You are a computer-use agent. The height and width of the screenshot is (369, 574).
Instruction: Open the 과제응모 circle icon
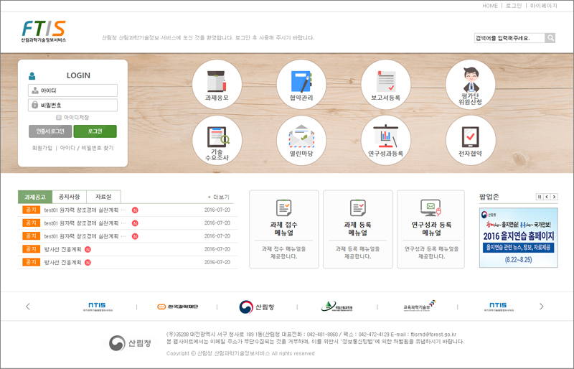(x=217, y=84)
